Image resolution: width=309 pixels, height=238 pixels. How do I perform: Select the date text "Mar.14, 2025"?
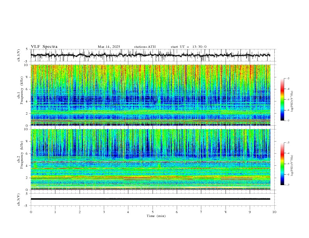tap(109, 47)
